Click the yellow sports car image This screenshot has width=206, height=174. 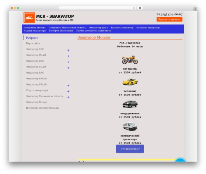(130, 82)
